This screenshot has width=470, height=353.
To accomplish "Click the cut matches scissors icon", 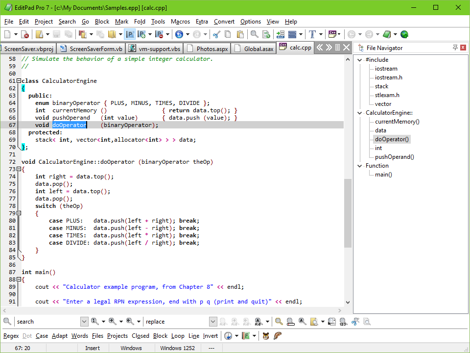I will [355, 322].
